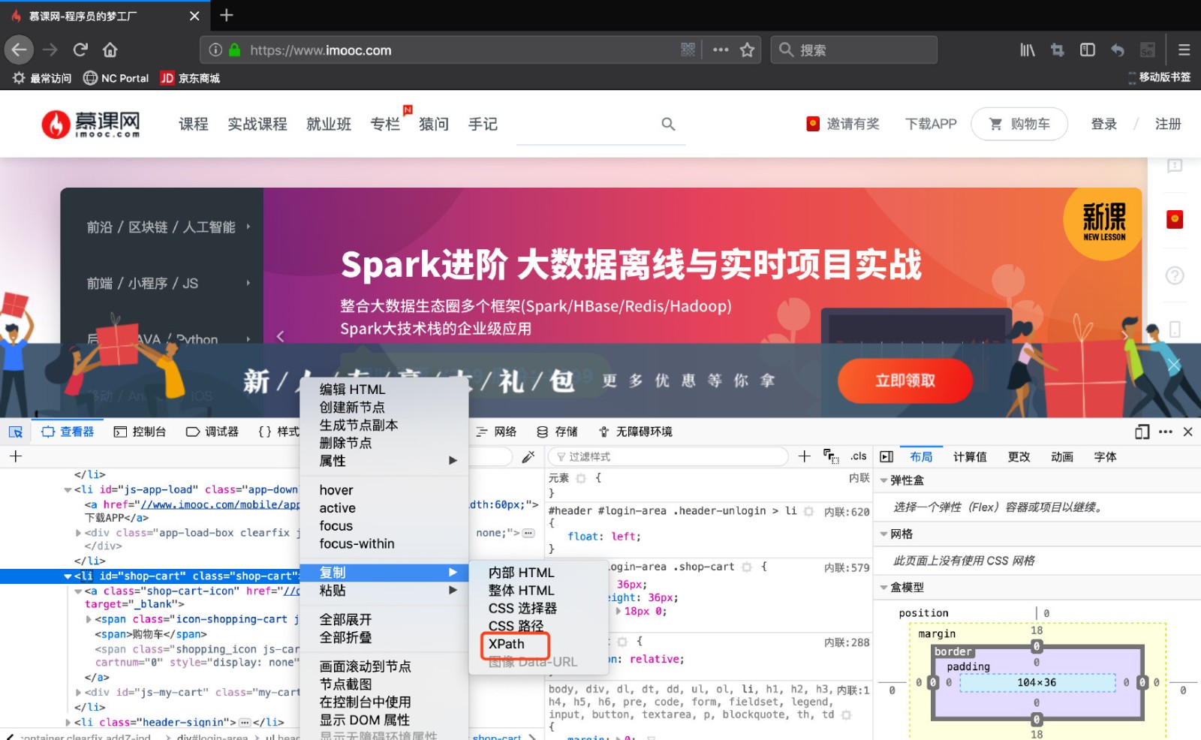Click the 立即领取 promotion button
Viewport: 1201px width, 740px height.
(905, 381)
